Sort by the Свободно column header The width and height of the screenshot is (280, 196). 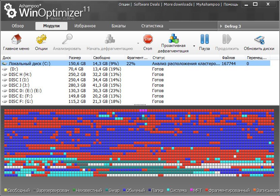(x=108, y=58)
